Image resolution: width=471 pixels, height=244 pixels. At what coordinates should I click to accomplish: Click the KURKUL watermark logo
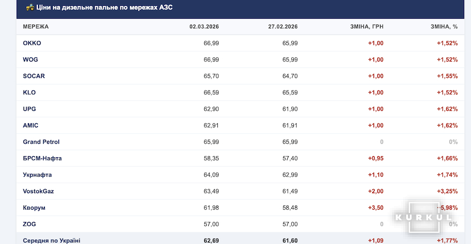(x=429, y=217)
